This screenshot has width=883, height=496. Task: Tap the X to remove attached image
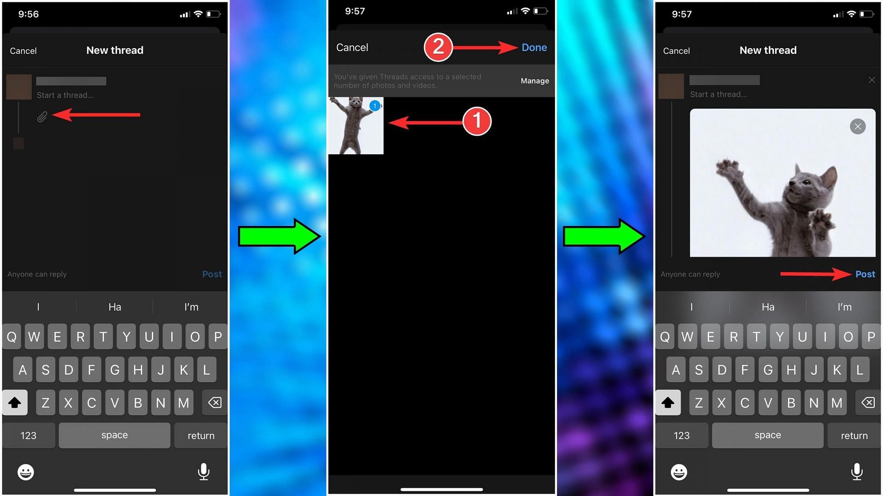click(x=858, y=126)
